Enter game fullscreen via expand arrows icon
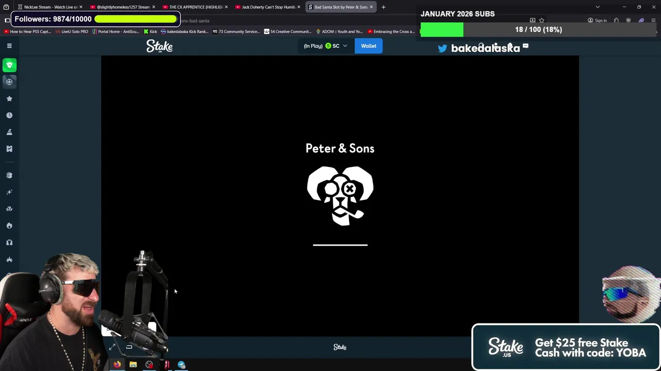The image size is (661, 371). [x=112, y=347]
